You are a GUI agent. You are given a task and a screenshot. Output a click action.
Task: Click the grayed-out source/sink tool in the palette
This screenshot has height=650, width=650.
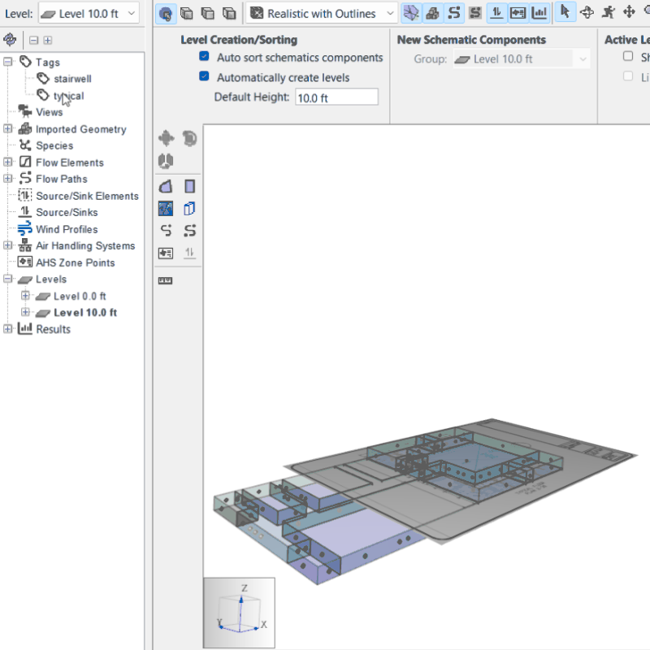[x=189, y=253]
